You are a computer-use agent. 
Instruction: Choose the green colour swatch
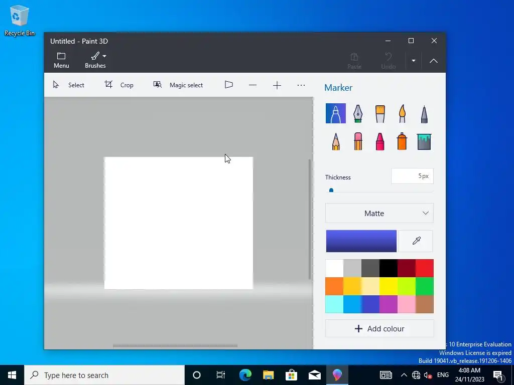pyautogui.click(x=425, y=286)
